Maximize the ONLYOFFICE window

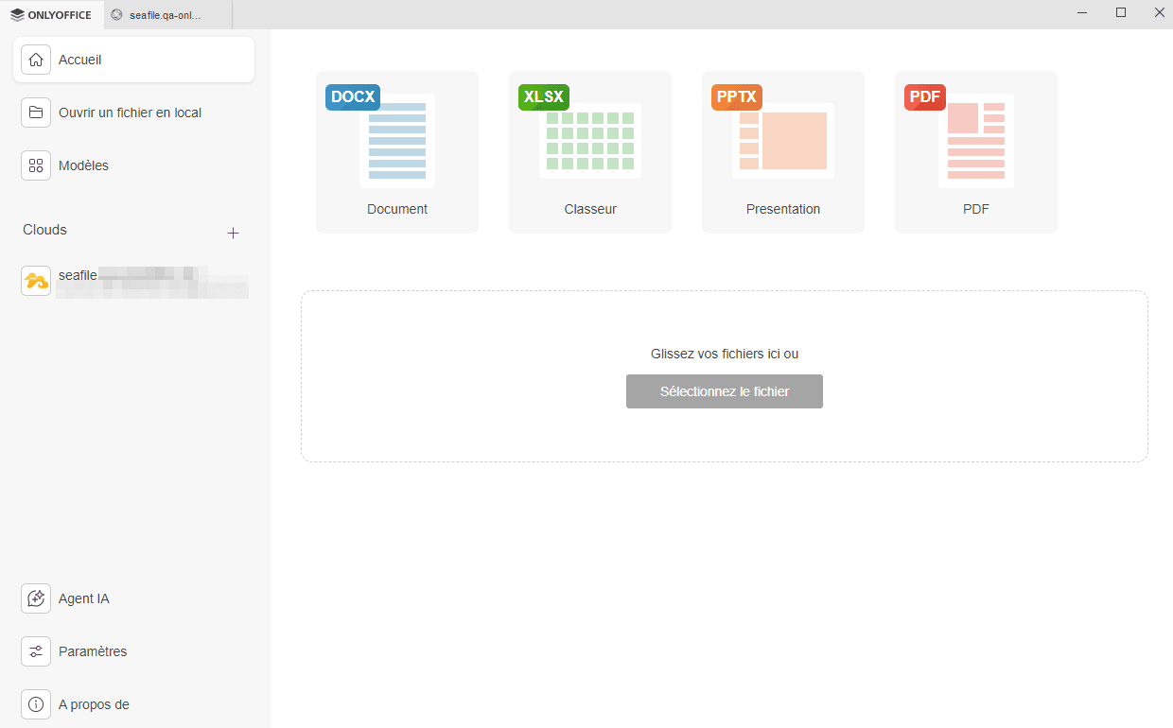[x=1121, y=13]
